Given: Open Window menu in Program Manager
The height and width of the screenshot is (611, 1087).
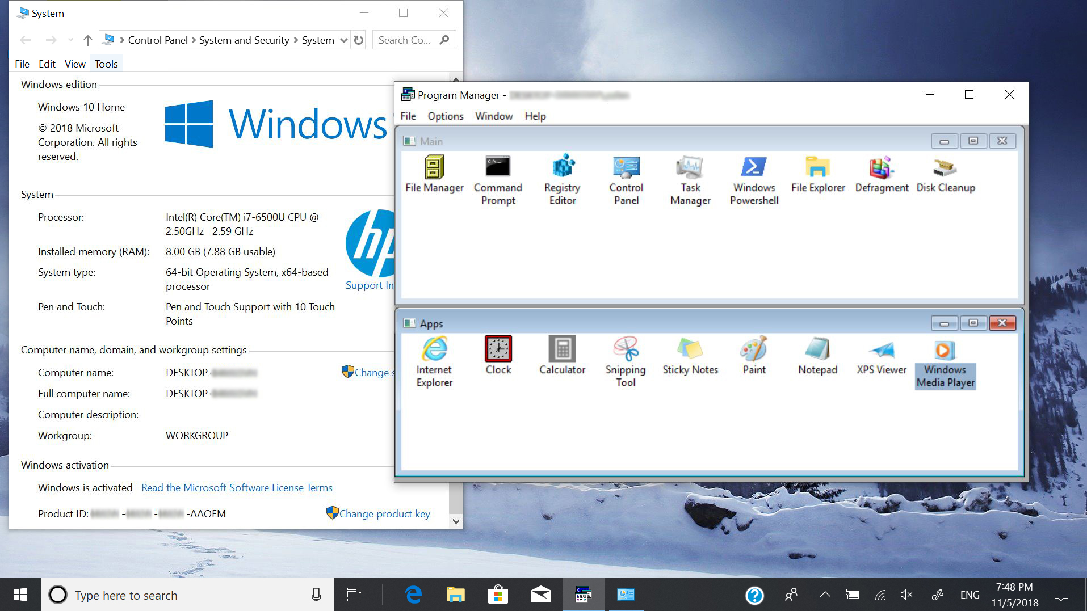Looking at the screenshot, I should click(494, 116).
